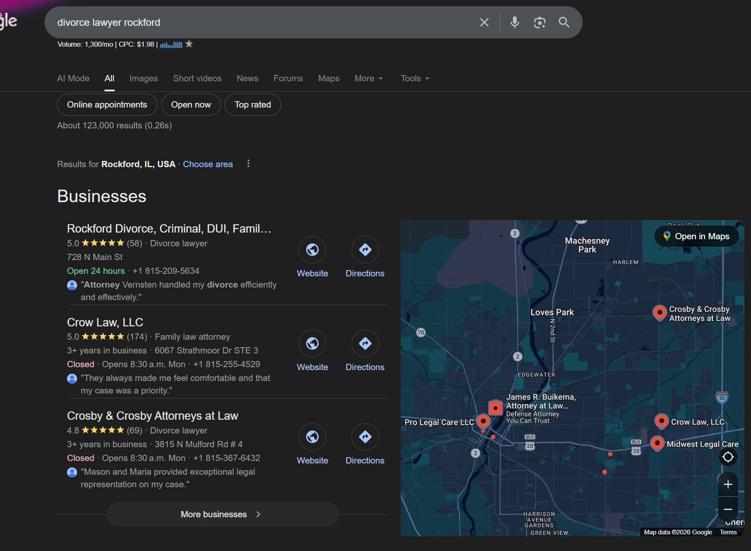Toggle the Online appointments filter
The image size is (751, 551).
[x=107, y=105]
